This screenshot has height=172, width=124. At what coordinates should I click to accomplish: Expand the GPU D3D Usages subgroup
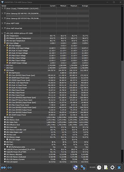(x=4, y=140)
